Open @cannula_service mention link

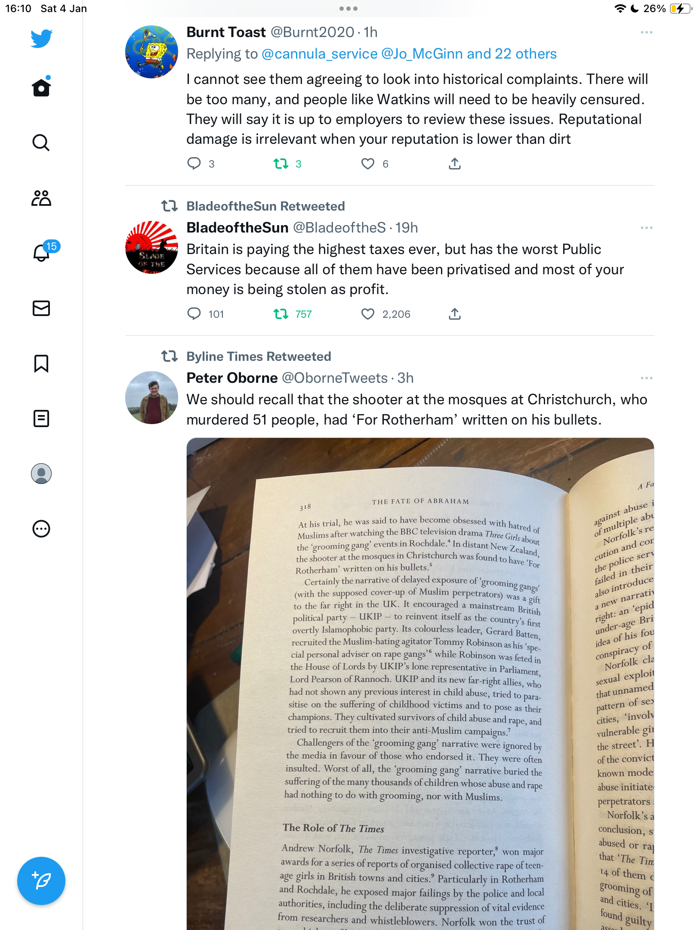click(x=320, y=54)
